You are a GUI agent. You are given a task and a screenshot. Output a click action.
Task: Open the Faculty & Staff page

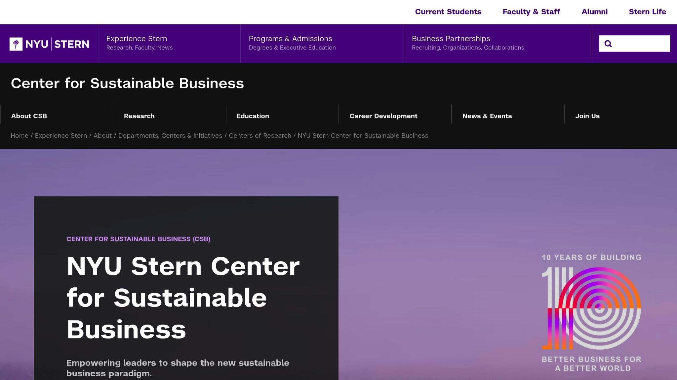tap(531, 12)
